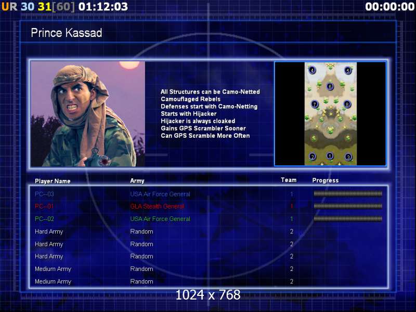Select player PC--02 in the list
Screen dimensions: 416x312
click(x=44, y=219)
